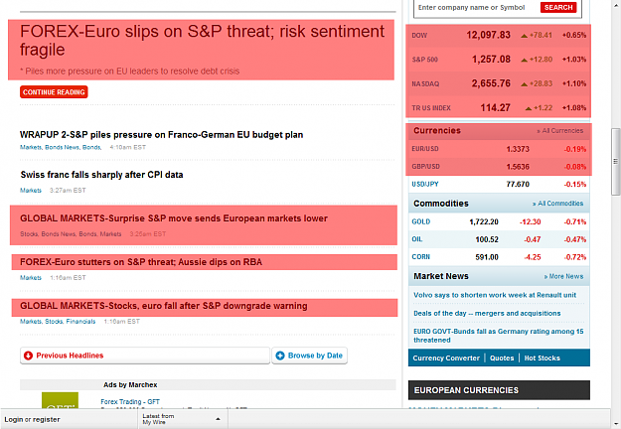This screenshot has width=621, height=429.
Task: Select the GBP/USD currency pair
Action: click(425, 167)
